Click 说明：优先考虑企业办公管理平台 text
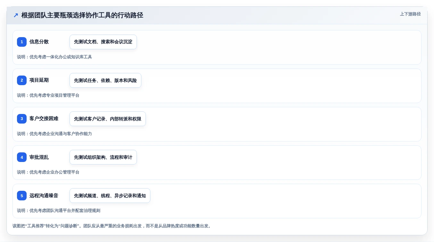 [48, 172]
